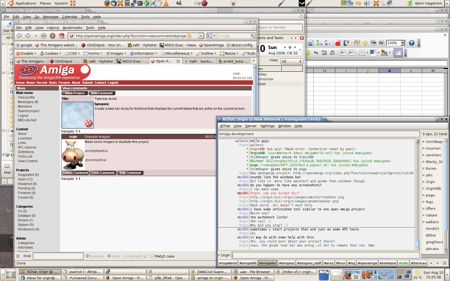
Task: Open XChat Settings menu
Action: click(x=267, y=126)
